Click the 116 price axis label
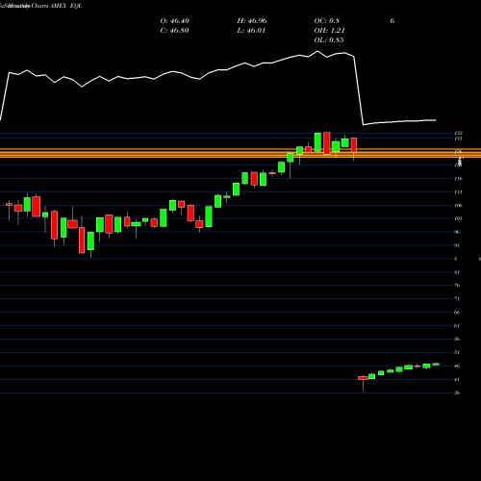The image size is (481, 481). [458, 179]
